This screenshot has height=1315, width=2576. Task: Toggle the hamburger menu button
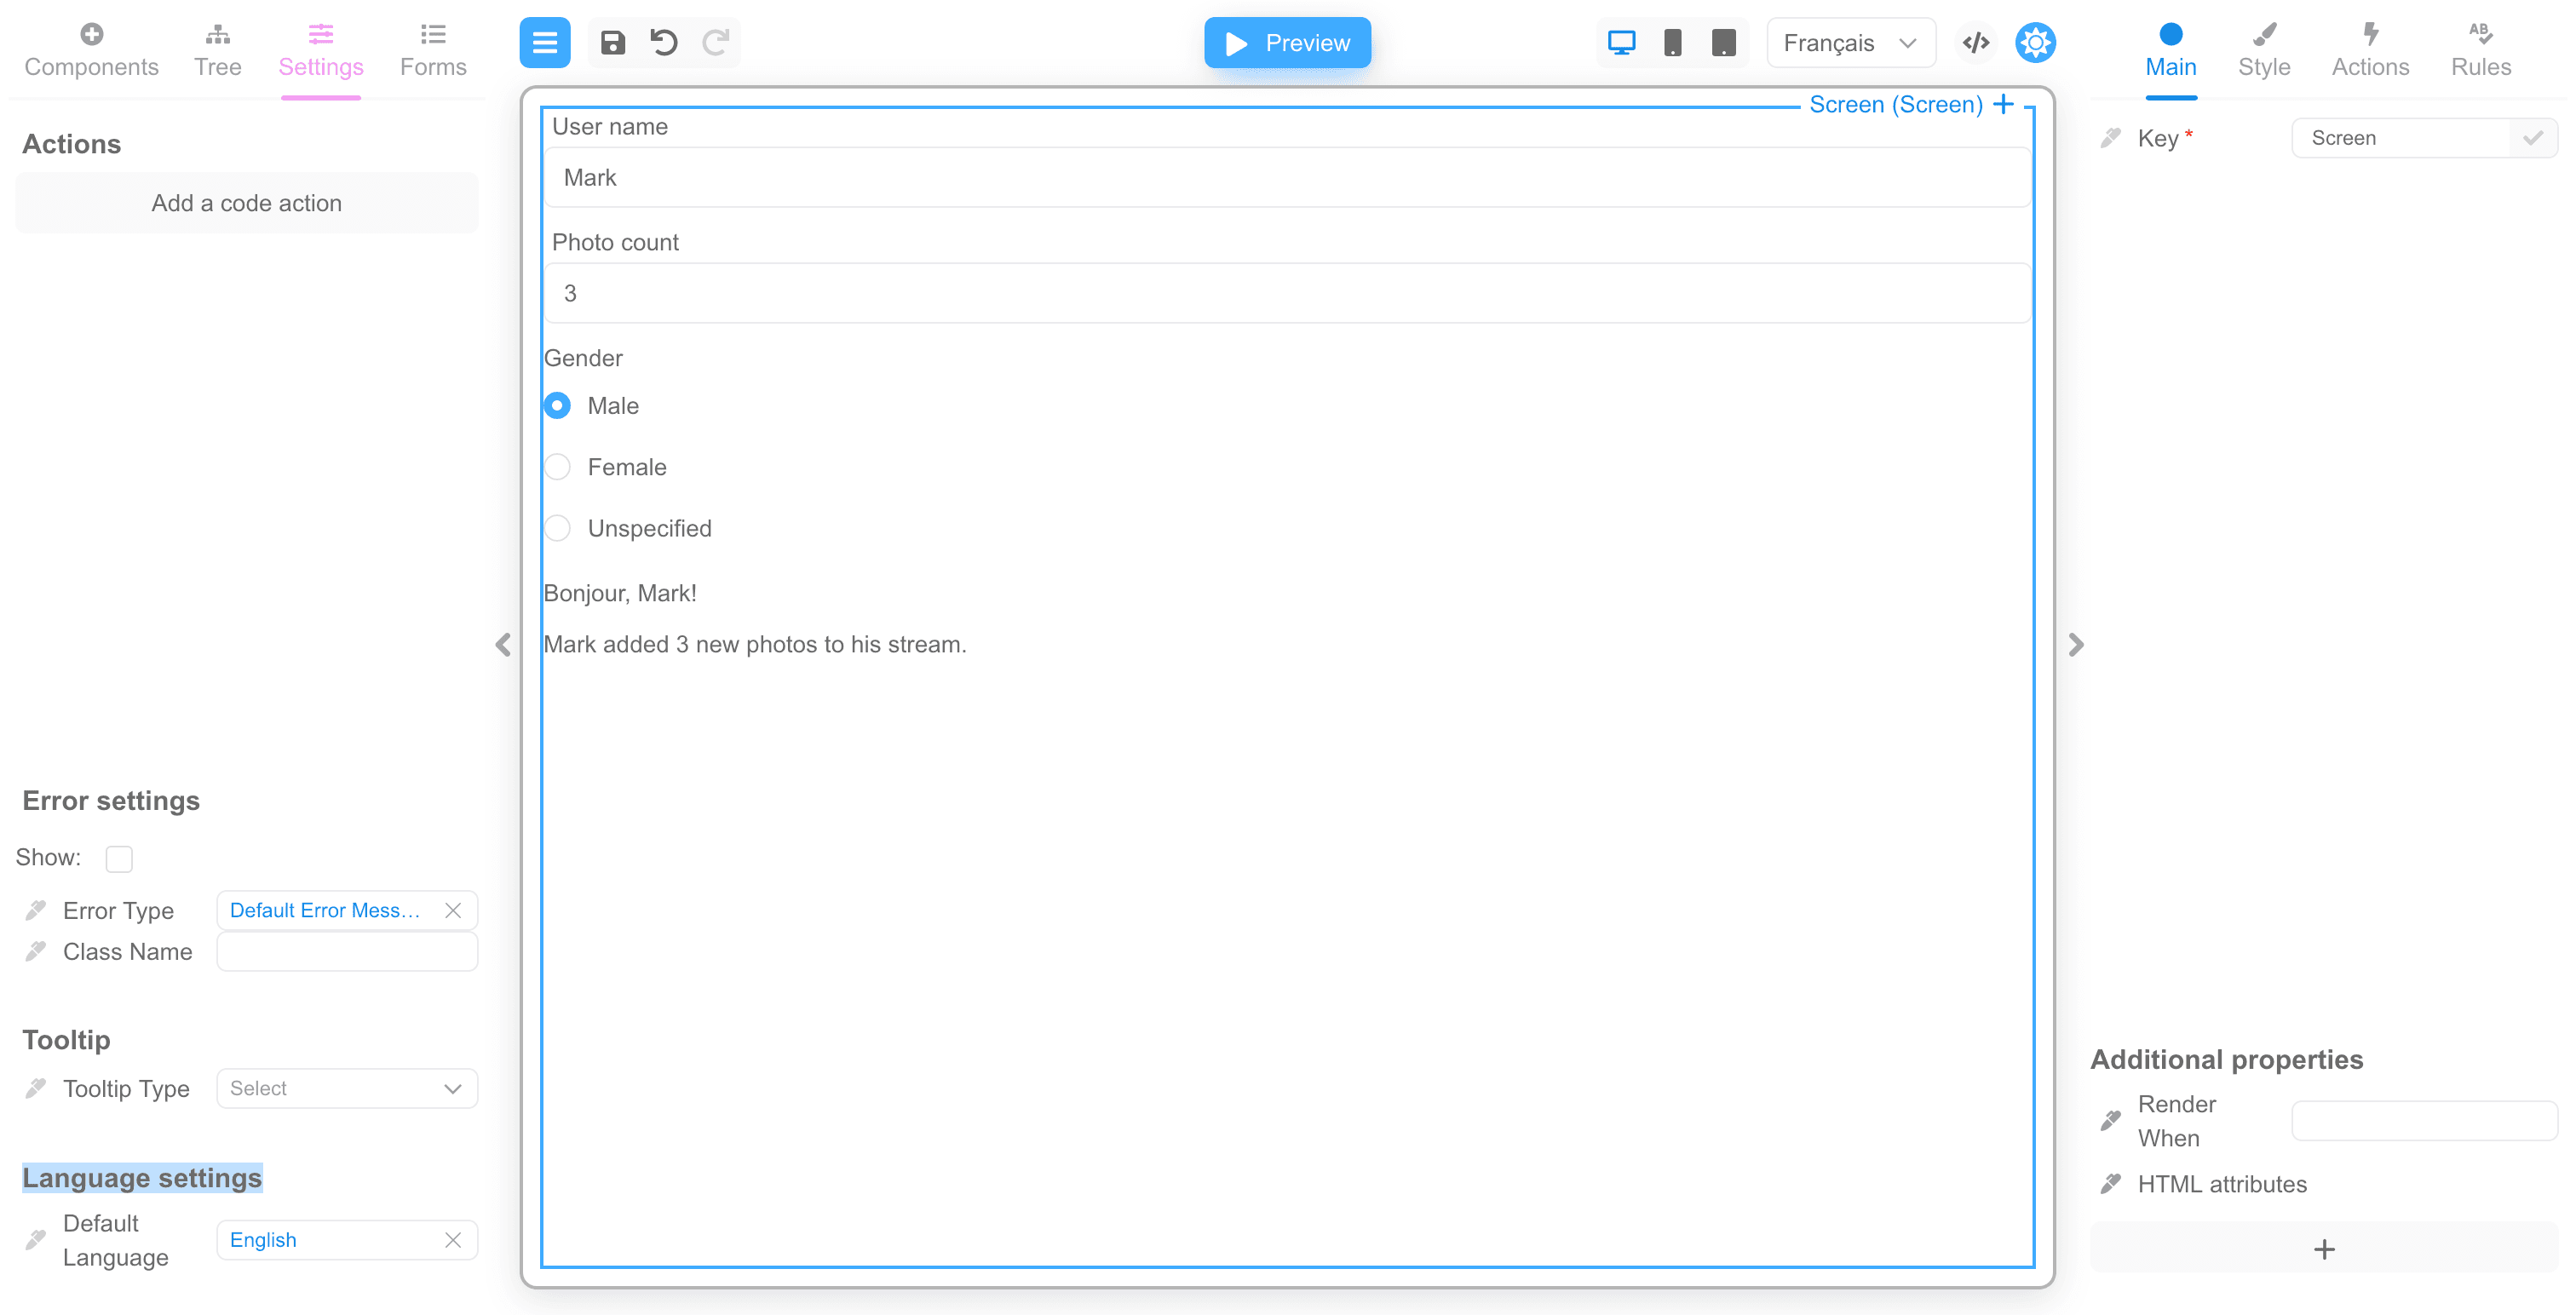click(545, 43)
